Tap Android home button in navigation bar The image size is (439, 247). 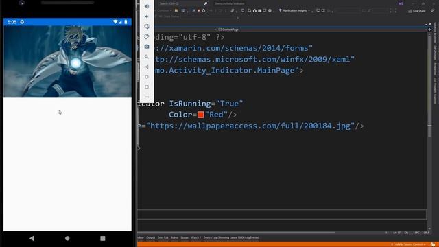coord(67,238)
